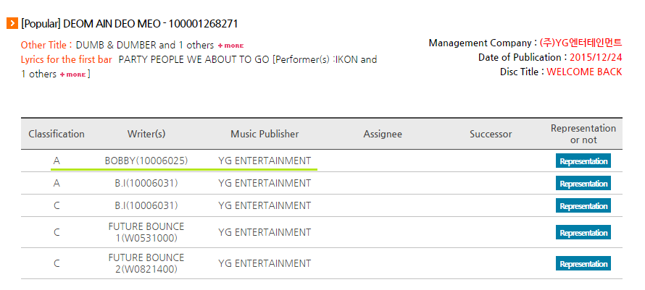Click YG ENTERTAINMENT publisher in BOBBY row
This screenshot has height=290, width=645.
[265, 161]
